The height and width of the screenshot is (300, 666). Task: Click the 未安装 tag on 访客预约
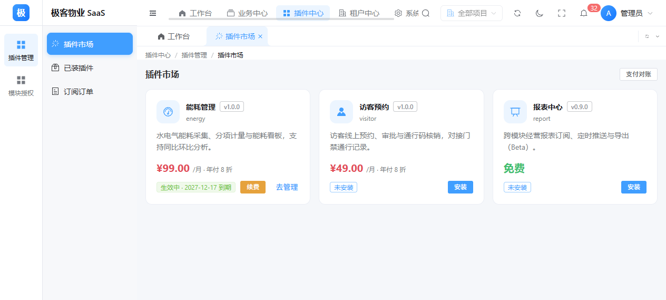pyautogui.click(x=344, y=187)
